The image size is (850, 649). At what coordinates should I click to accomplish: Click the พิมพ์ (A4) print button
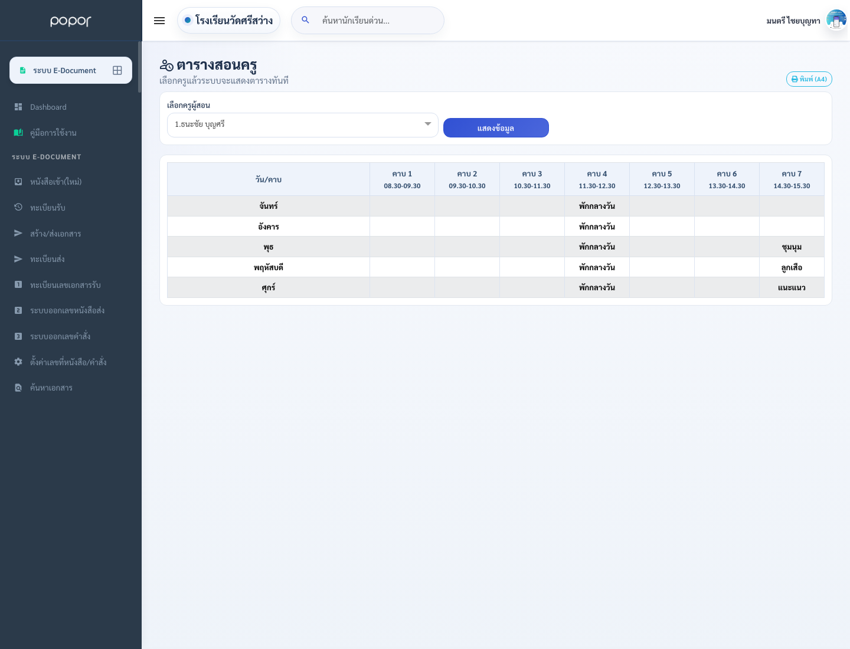809,79
